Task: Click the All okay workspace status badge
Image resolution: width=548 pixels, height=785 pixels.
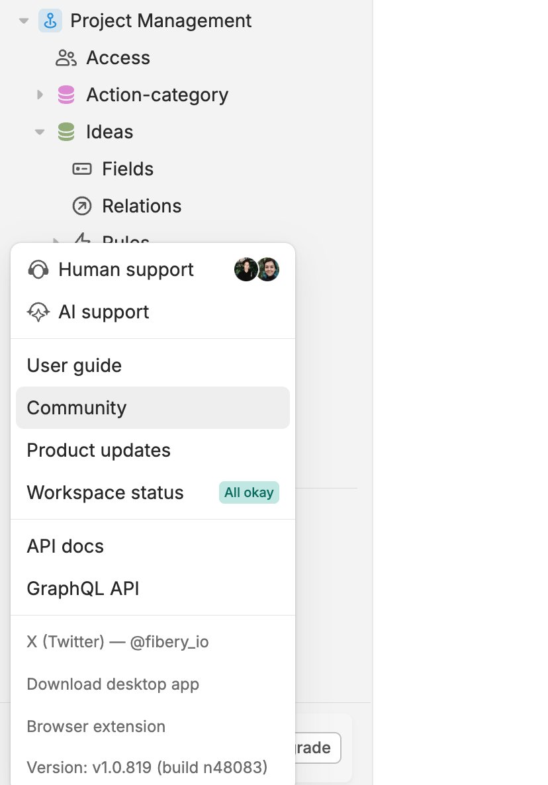Action: [x=249, y=492]
